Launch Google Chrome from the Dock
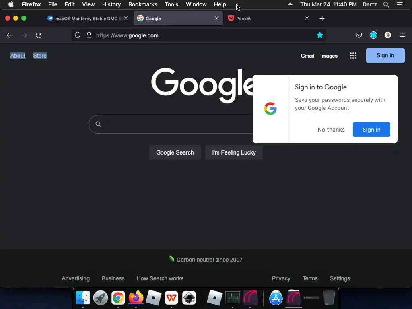 [x=118, y=298]
